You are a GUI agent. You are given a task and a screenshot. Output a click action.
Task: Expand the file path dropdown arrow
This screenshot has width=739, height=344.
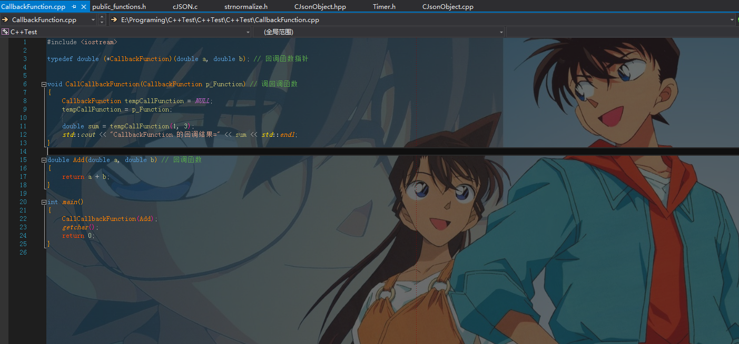pos(732,20)
